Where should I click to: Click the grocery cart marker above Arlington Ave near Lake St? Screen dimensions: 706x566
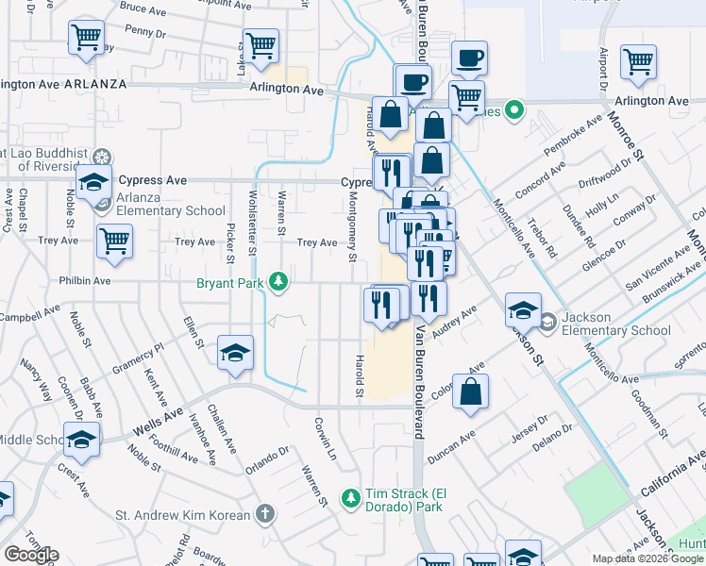click(261, 47)
